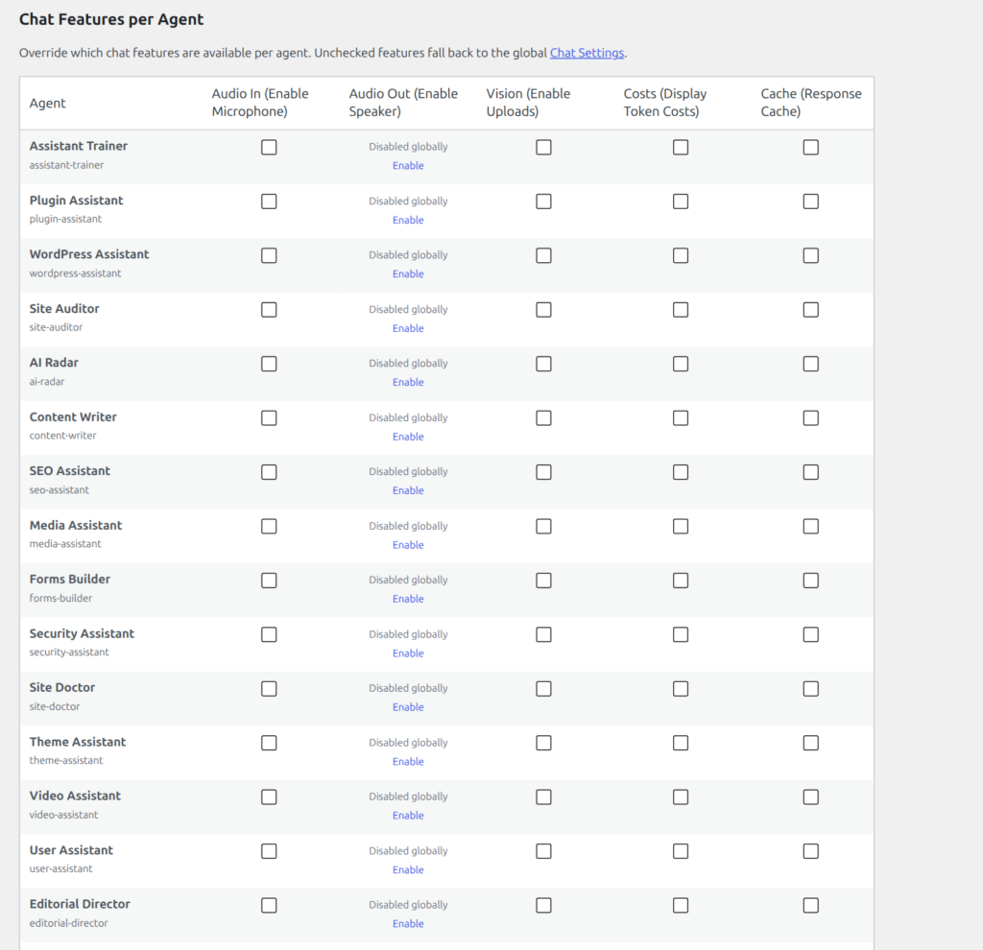Enable Vision for Assistant Trainer
Viewport: 983px width, 950px height.
point(543,147)
